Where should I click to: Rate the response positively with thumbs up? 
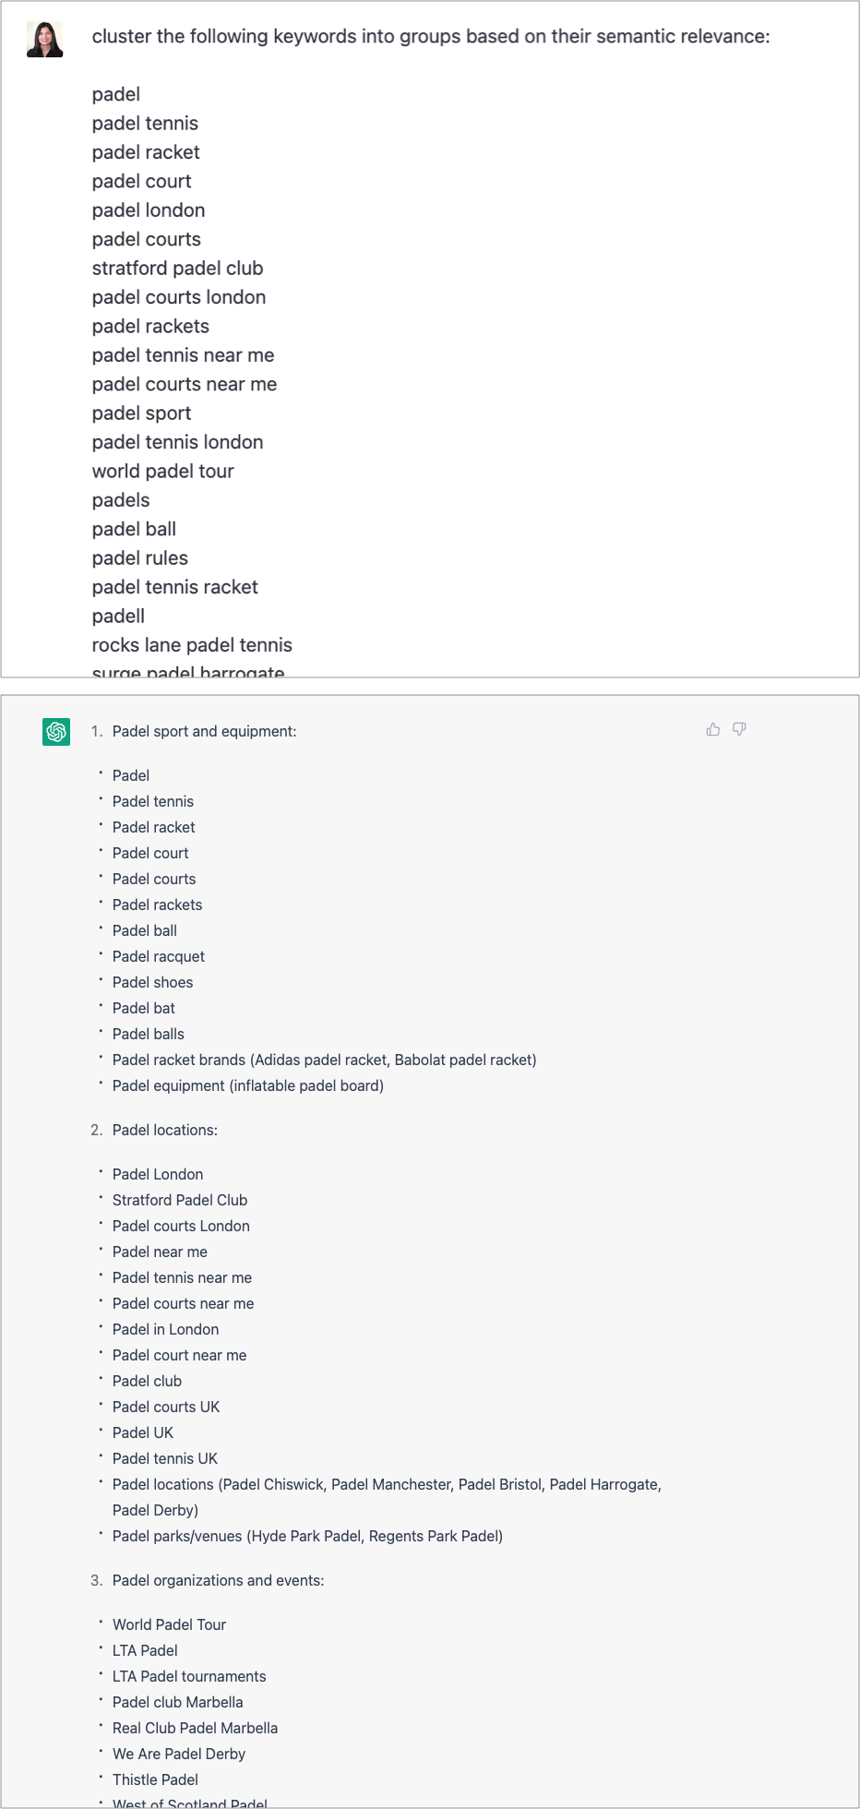pyautogui.click(x=711, y=729)
